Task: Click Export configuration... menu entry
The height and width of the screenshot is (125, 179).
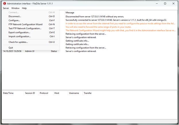Action: point(19,33)
